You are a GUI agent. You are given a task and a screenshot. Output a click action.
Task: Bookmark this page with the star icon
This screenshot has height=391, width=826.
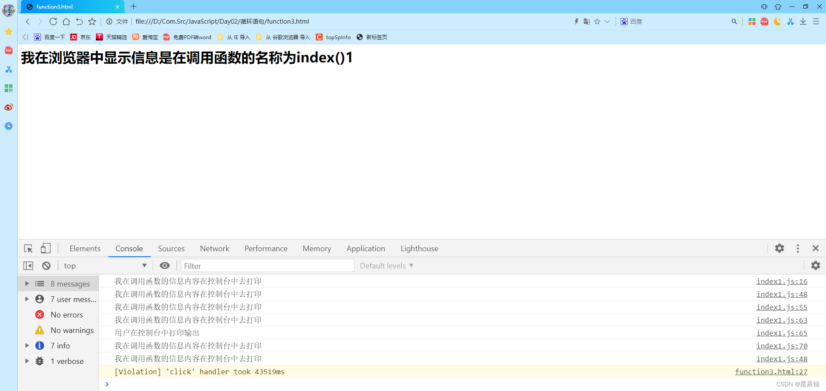(92, 22)
